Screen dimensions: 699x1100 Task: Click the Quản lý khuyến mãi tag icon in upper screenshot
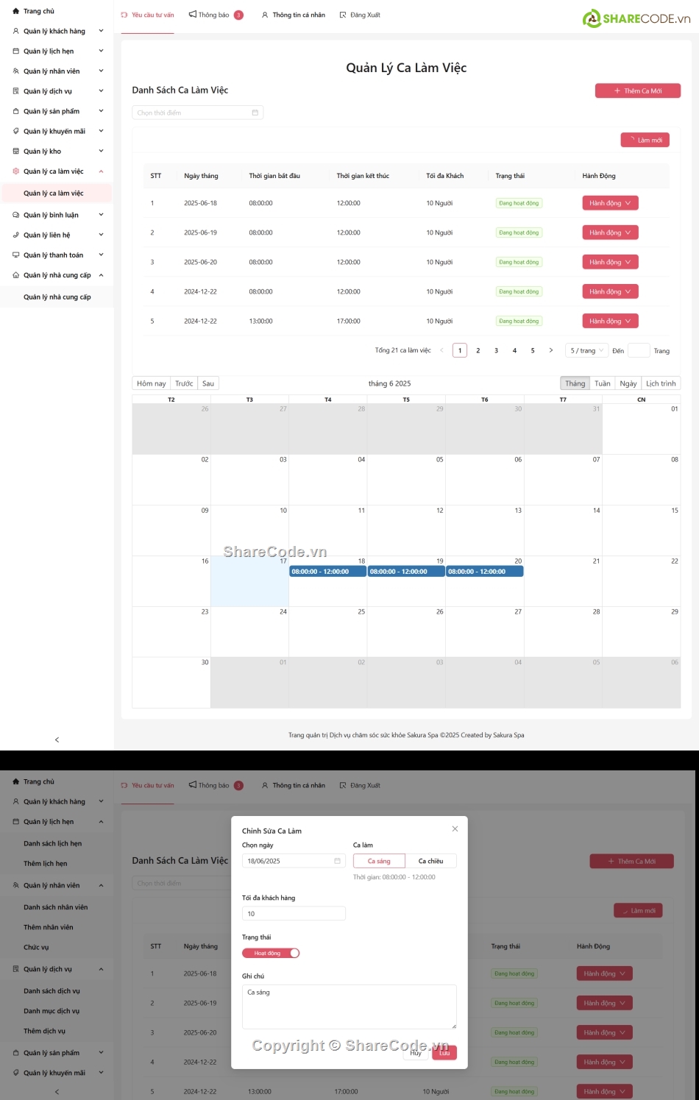pos(16,131)
